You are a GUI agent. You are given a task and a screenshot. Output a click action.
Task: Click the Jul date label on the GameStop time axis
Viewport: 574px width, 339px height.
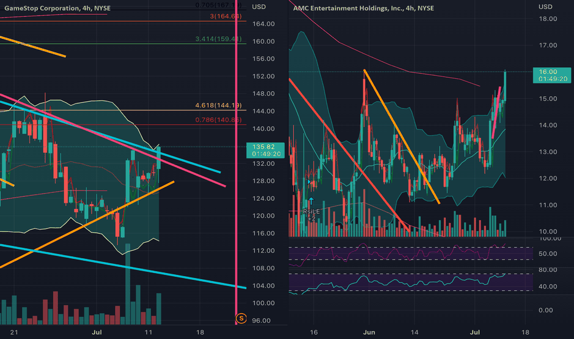tap(97, 332)
